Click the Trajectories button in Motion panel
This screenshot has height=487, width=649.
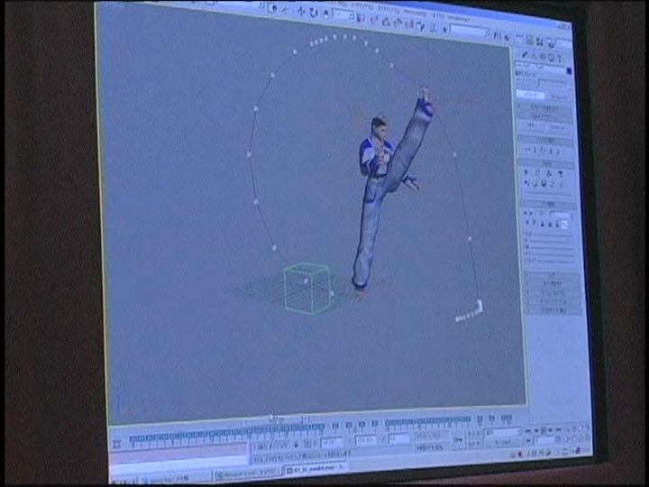tap(558, 96)
